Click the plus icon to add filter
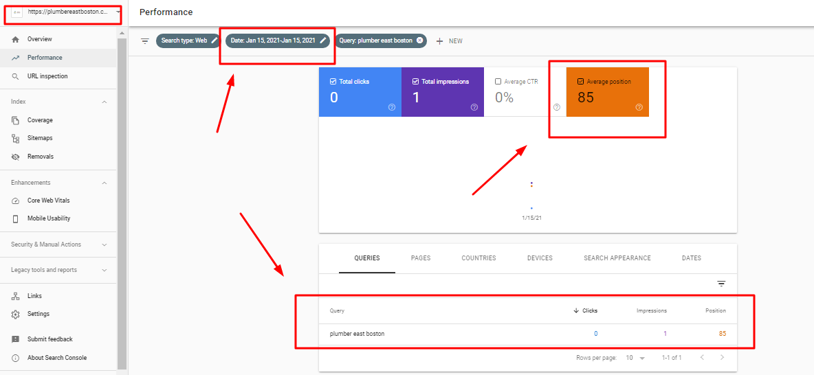The image size is (814, 375). tap(440, 41)
